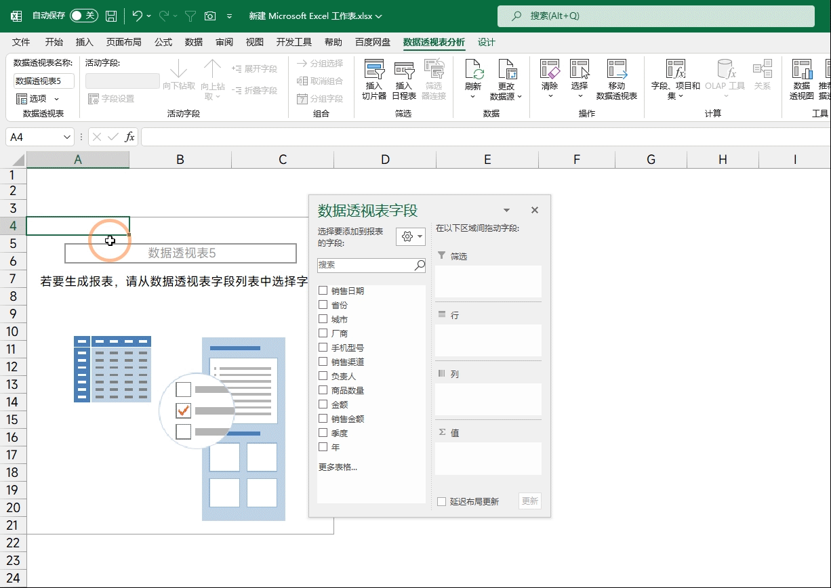Image resolution: width=831 pixels, height=588 pixels.
Task: Check the 销售金额 field checkbox
Action: point(323,419)
